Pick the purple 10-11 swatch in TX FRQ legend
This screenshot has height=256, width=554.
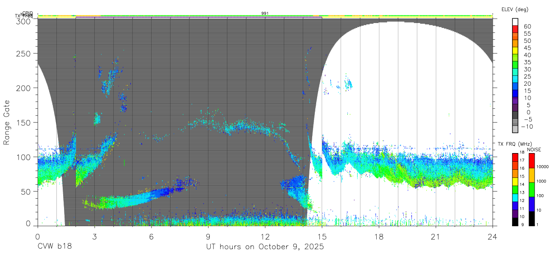[515, 214]
